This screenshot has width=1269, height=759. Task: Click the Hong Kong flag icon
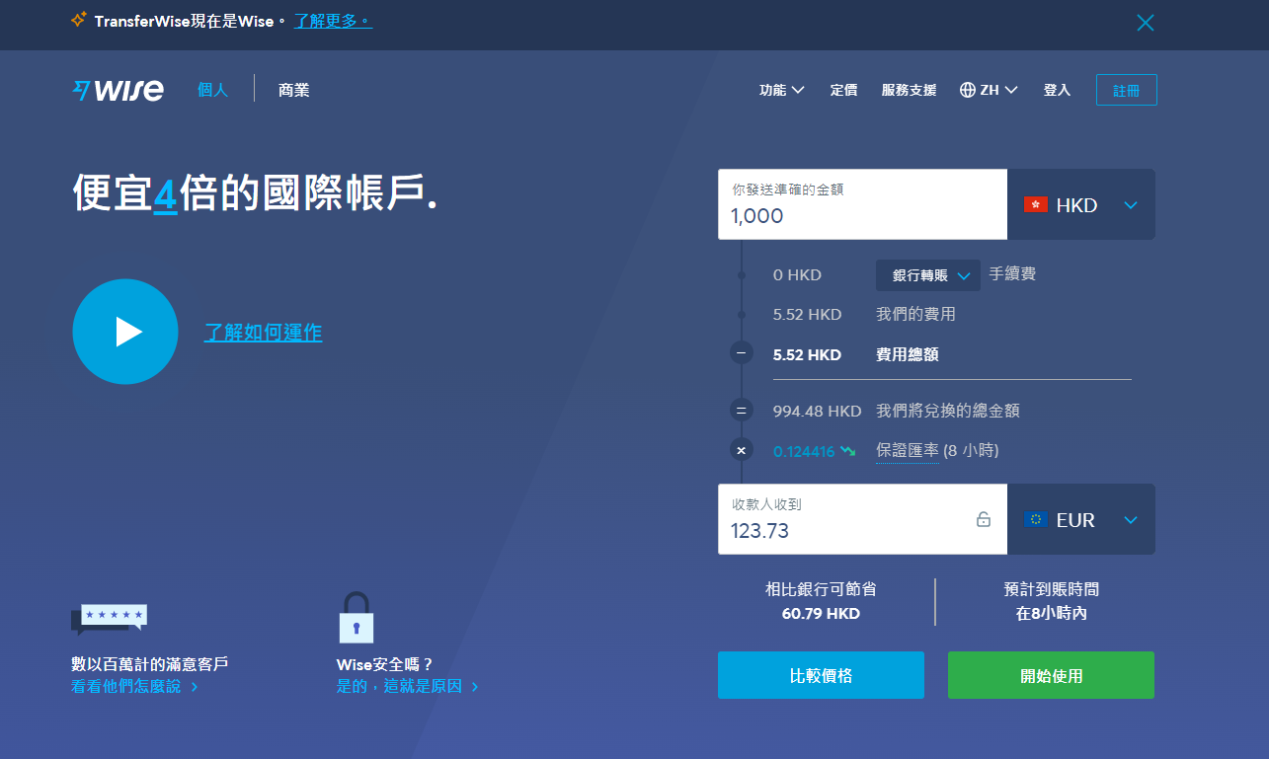pyautogui.click(x=1035, y=205)
